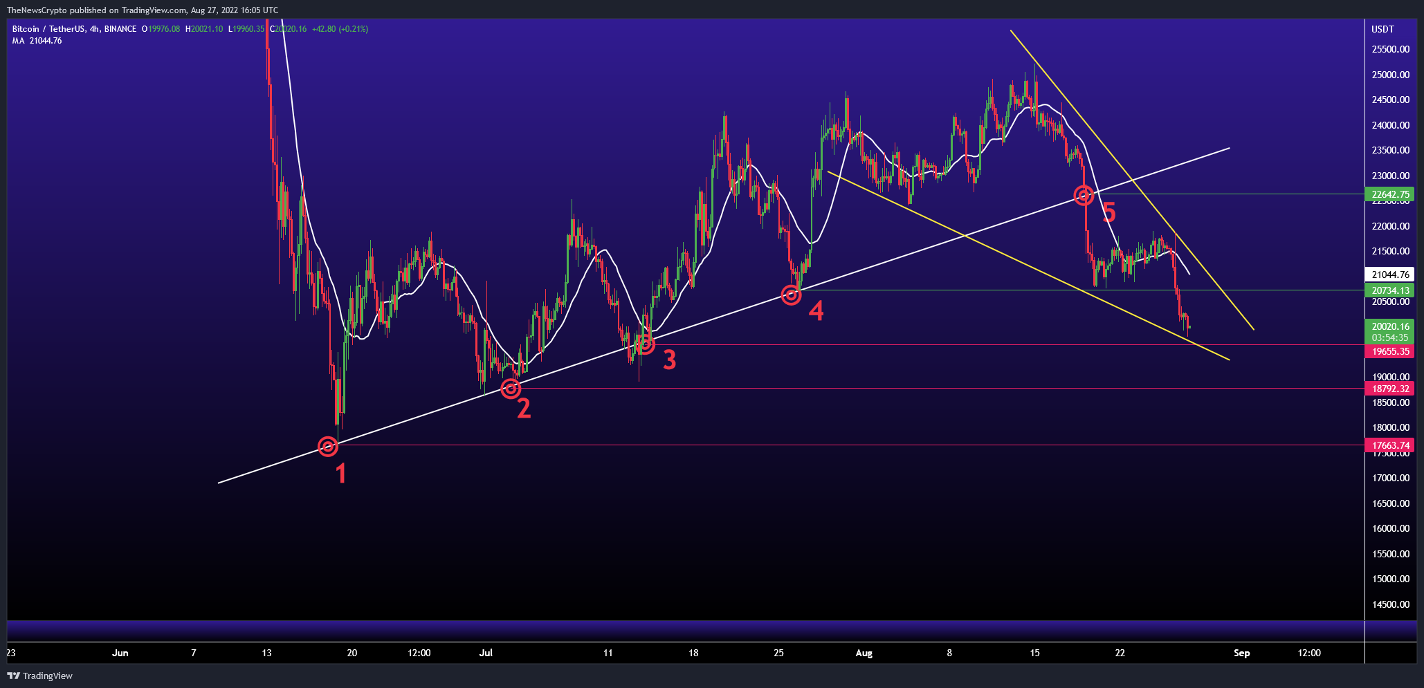Click the 23500.00 price axis label
1424x688 pixels.
(1391, 150)
